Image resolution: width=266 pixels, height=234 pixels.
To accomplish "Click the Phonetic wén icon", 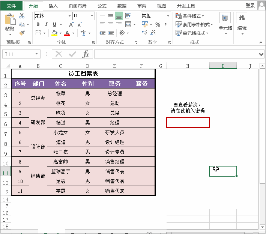I will point(83,33).
